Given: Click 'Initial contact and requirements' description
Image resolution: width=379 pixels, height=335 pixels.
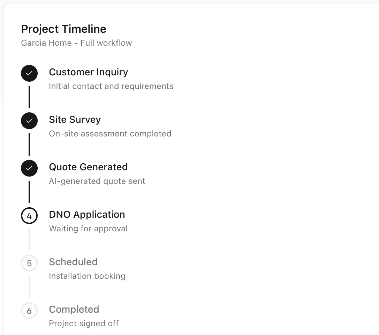Looking at the screenshot, I should (x=111, y=86).
